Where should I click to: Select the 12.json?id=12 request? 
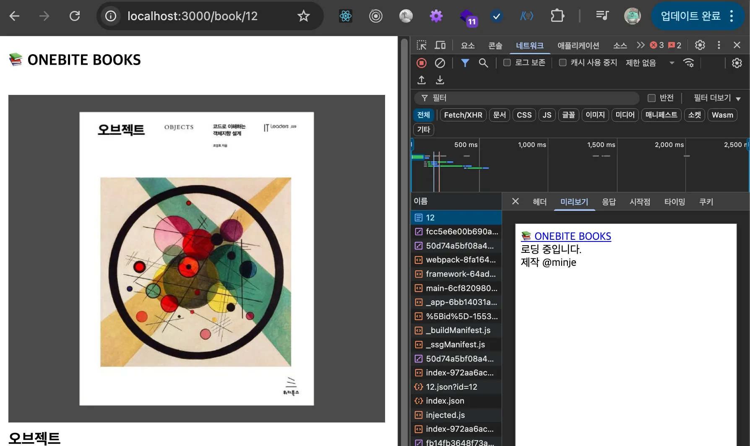tap(456, 387)
